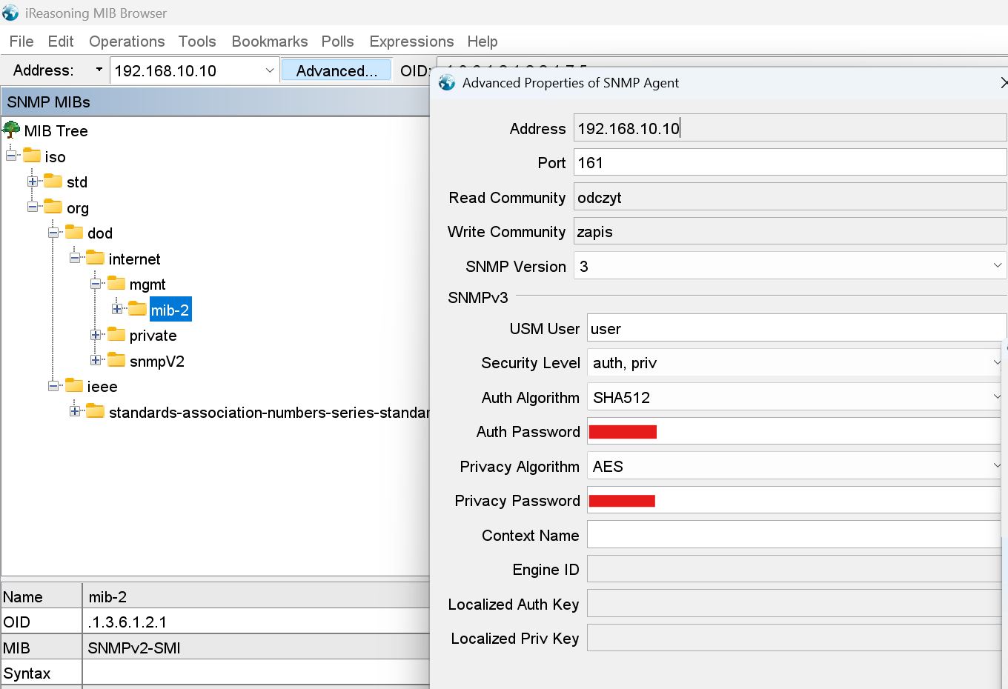
Task: Collapse the internet tree node
Action: 75,258
